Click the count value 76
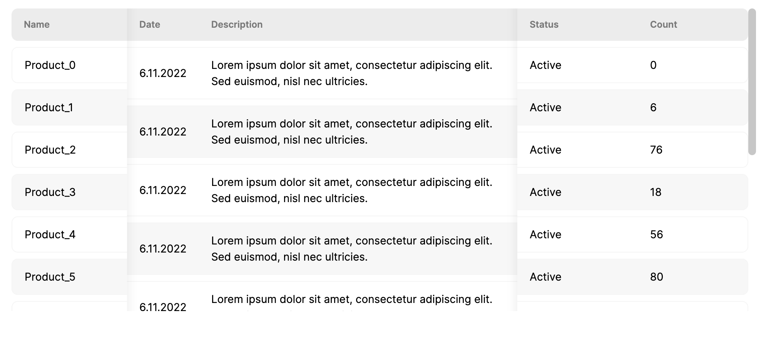 [x=656, y=150]
